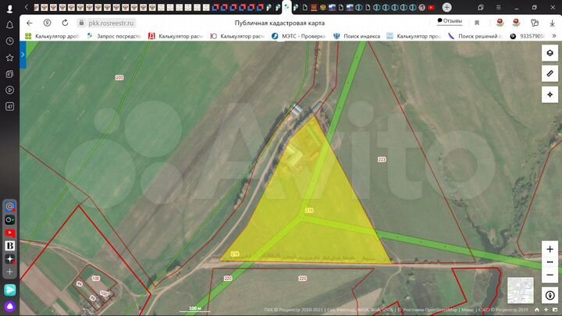
Task: Open Mail.ru shortcut in sidebar
Action: (9, 206)
